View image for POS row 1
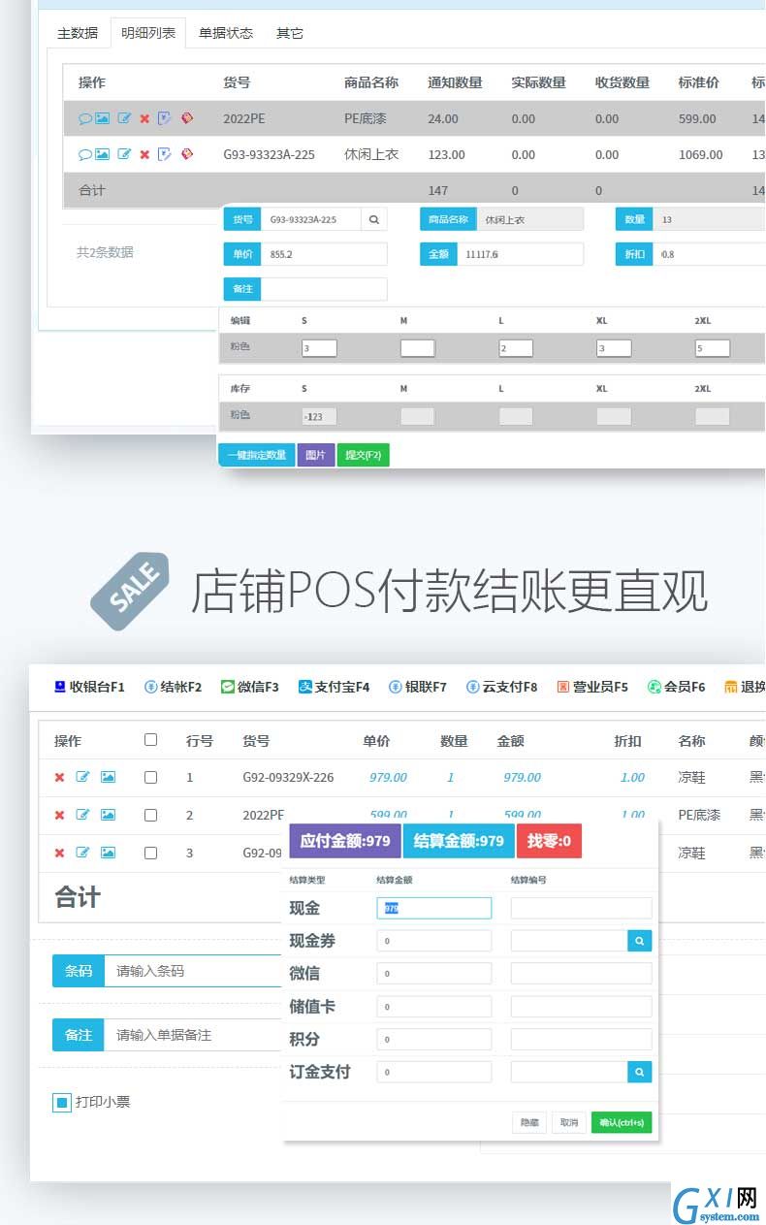The width and height of the screenshot is (766, 1225). coord(108,777)
